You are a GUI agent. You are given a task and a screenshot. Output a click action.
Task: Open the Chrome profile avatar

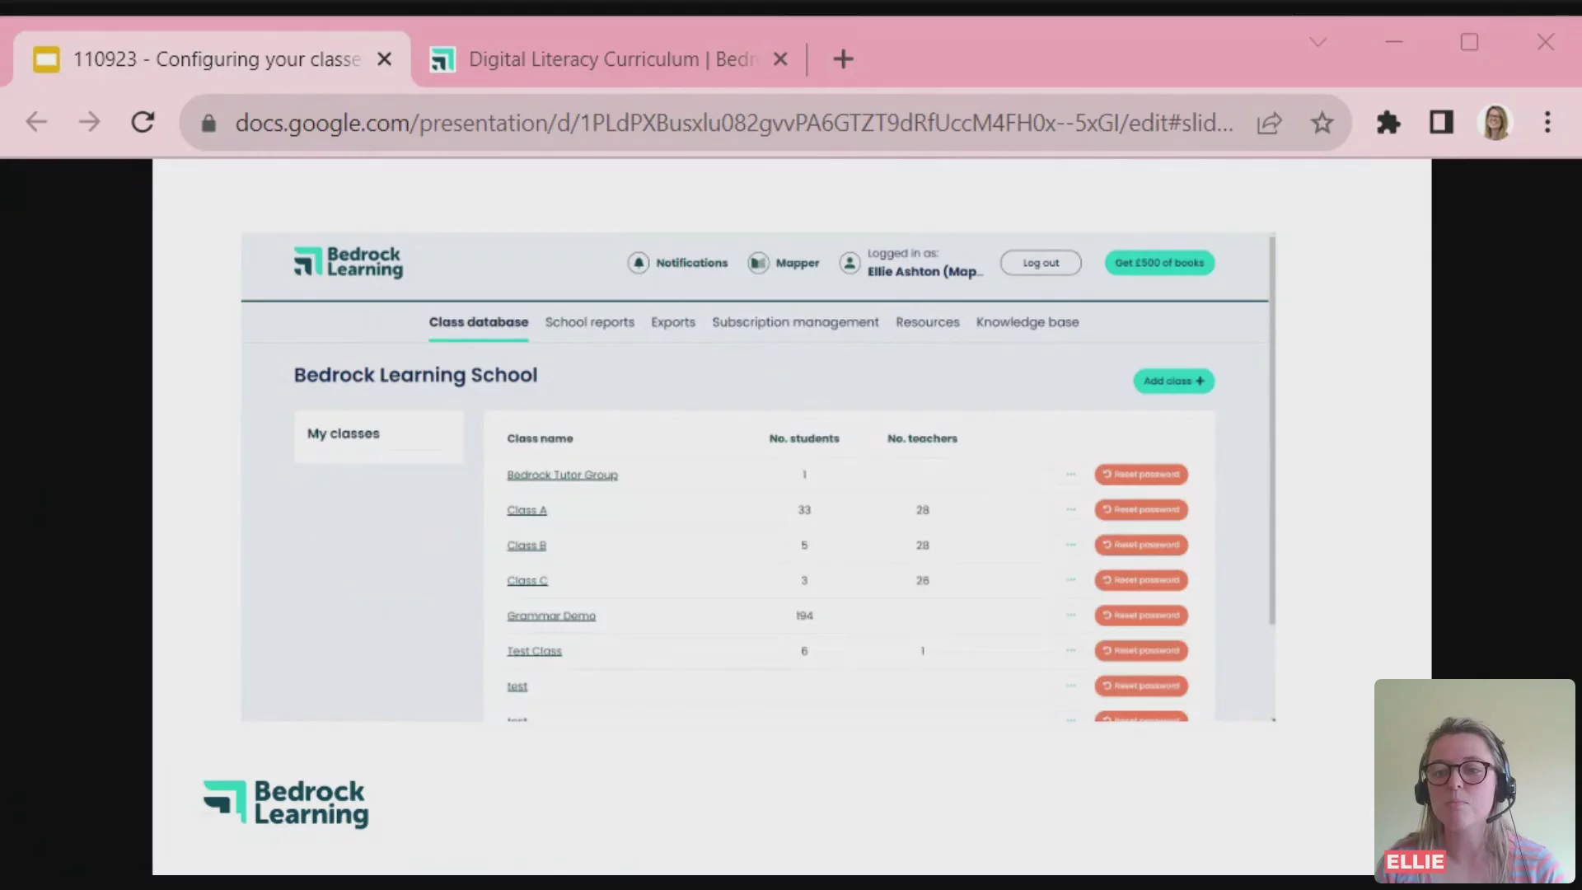tap(1495, 123)
